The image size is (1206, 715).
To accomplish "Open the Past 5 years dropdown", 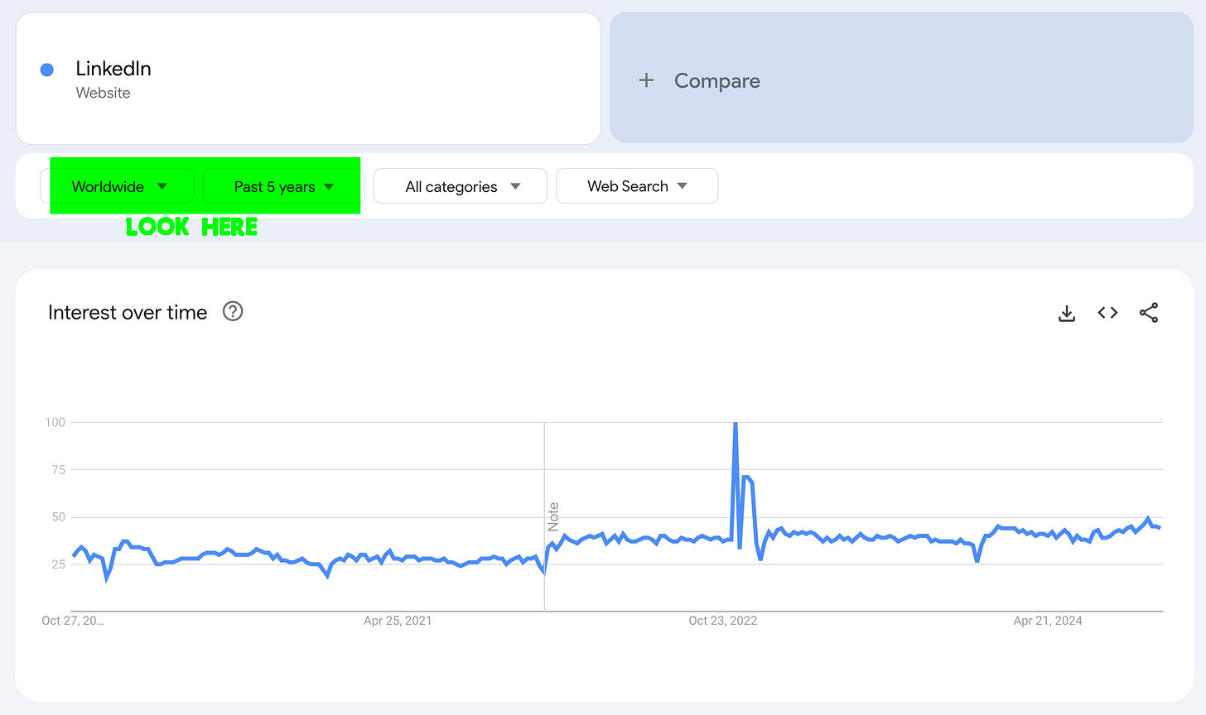I will (283, 186).
